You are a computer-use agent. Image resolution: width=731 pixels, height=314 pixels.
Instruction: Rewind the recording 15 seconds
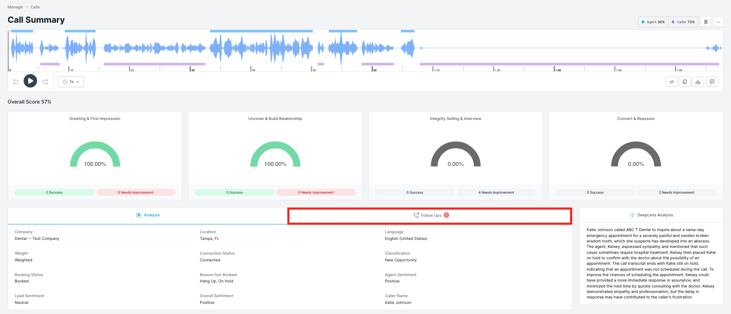pyautogui.click(x=16, y=82)
